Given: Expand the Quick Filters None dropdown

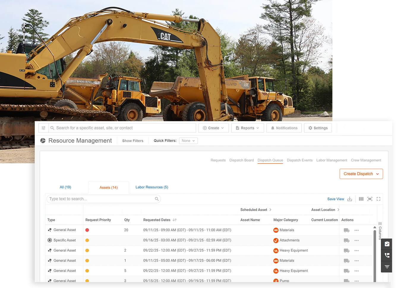Looking at the screenshot, I should point(188,140).
